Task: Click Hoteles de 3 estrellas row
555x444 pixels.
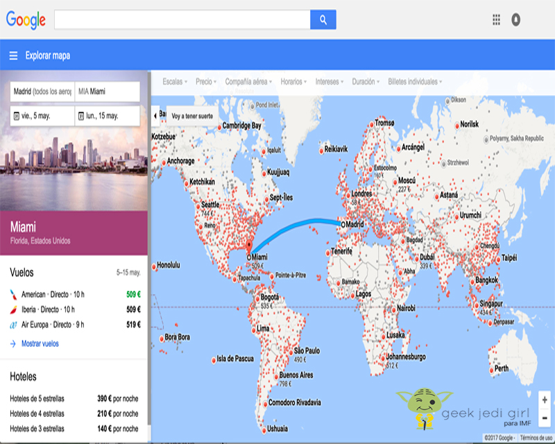Action: pyautogui.click(x=74, y=429)
